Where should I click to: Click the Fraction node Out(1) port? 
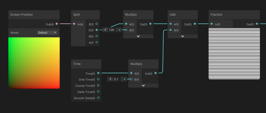click(257, 24)
